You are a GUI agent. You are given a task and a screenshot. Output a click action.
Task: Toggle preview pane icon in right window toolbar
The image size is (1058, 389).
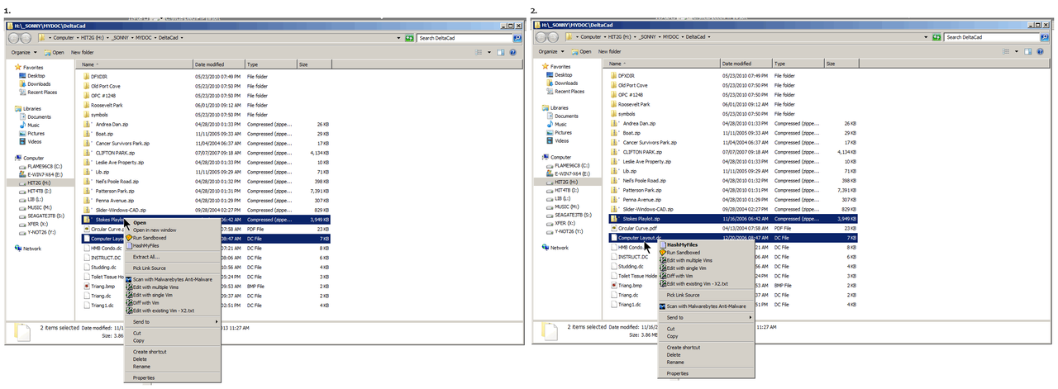point(1027,52)
